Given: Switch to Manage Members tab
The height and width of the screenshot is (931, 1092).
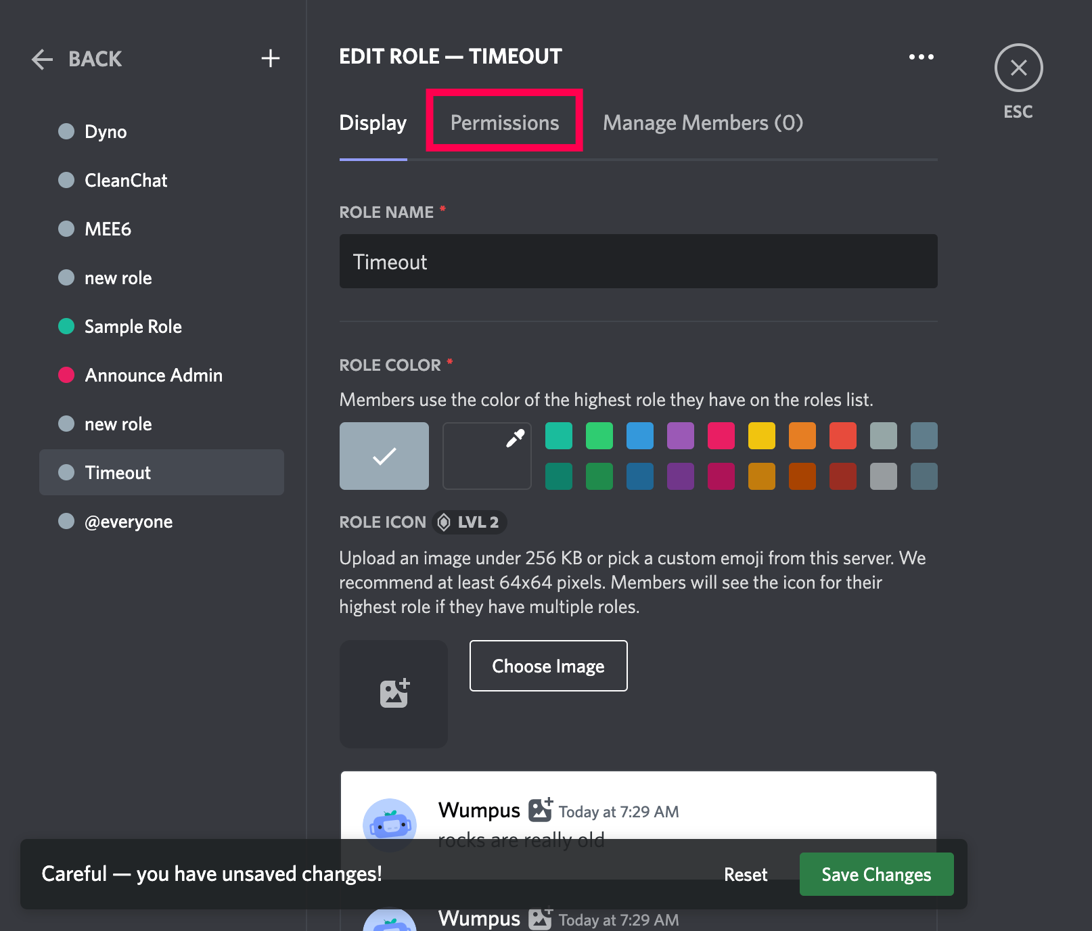Looking at the screenshot, I should 703,122.
